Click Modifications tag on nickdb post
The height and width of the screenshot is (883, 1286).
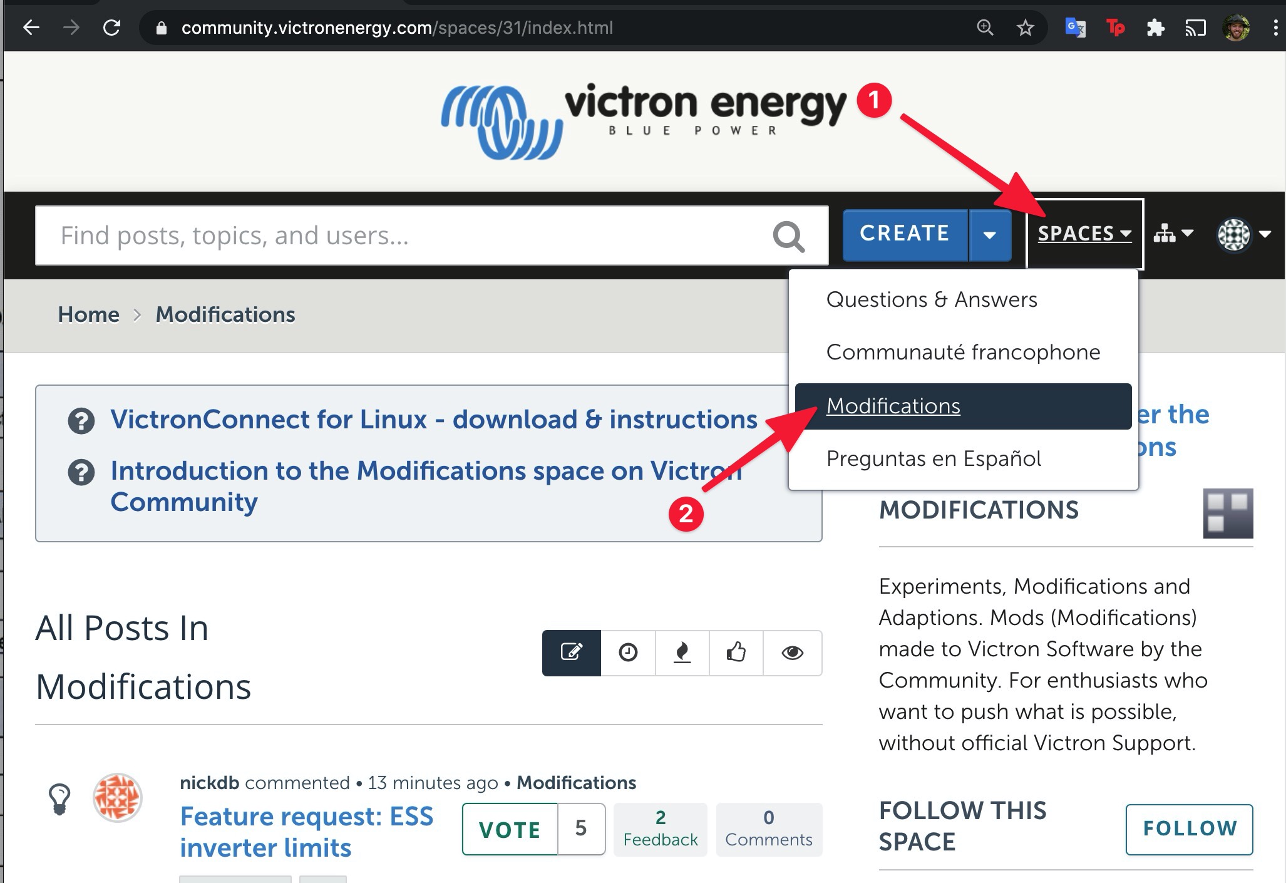click(576, 783)
